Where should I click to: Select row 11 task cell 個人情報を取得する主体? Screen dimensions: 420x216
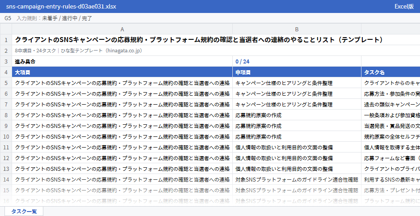click(x=391, y=147)
